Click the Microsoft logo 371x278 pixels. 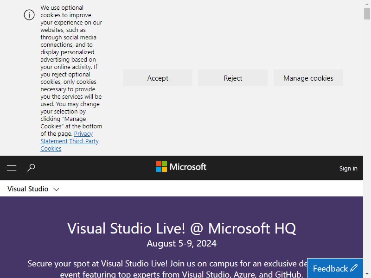pyautogui.click(x=181, y=167)
